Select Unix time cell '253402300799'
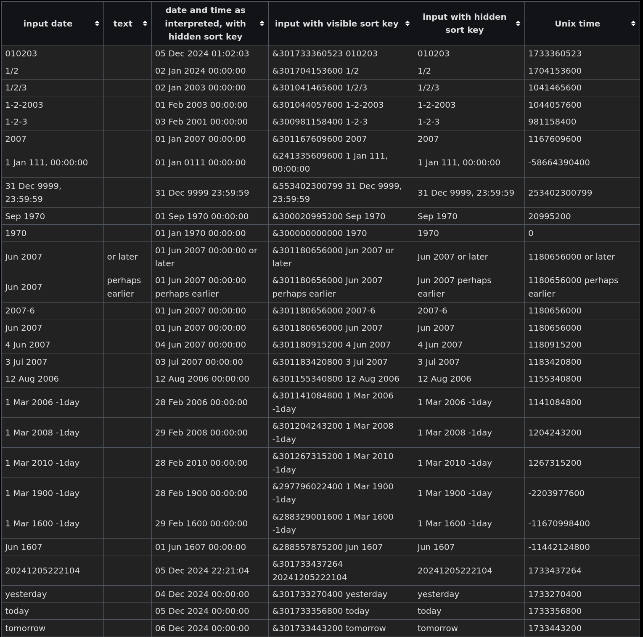This screenshot has height=637, width=643. click(x=582, y=193)
